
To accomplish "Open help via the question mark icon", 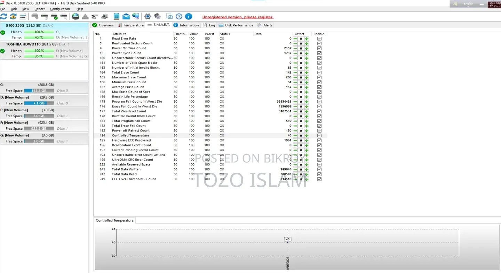I will click(179, 16).
